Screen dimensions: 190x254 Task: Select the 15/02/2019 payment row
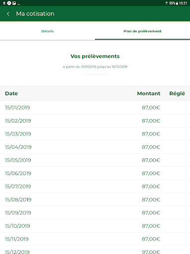(x=95, y=121)
